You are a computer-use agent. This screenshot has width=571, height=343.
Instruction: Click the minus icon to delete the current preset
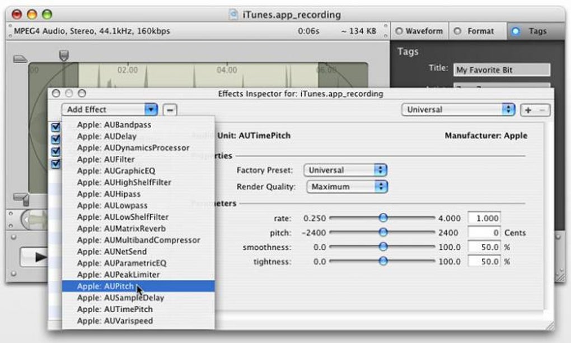(541, 110)
